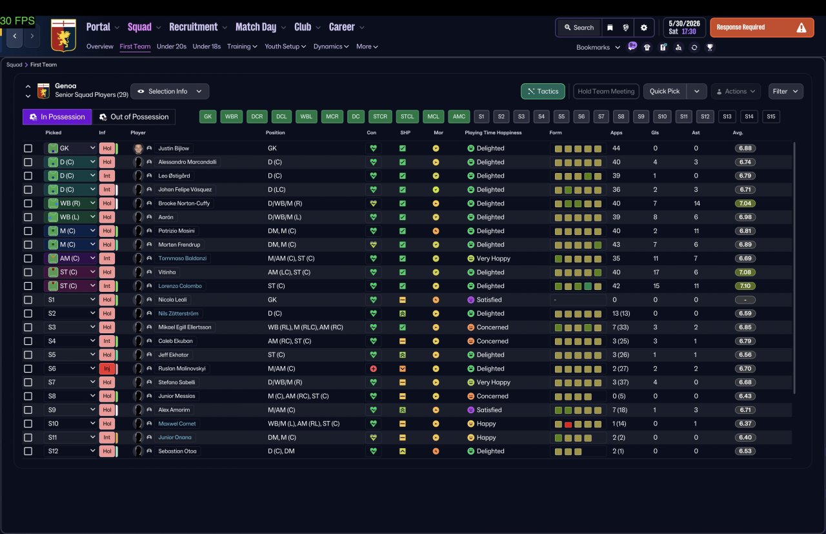The image size is (826, 534).
Task: Click the Search button
Action: (579, 28)
